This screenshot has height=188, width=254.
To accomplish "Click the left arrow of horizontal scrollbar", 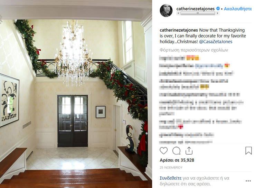I will pyautogui.click(x=179, y=13).
